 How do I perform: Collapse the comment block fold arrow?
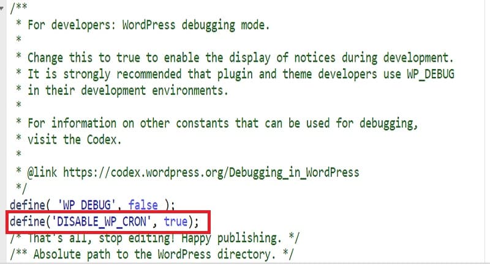pyautogui.click(x=2, y=9)
